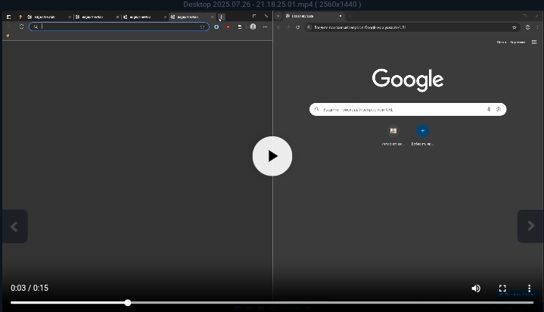Screen dimensions: 544x312
Task: Click the Google logo
Action: pyautogui.click(x=408, y=80)
